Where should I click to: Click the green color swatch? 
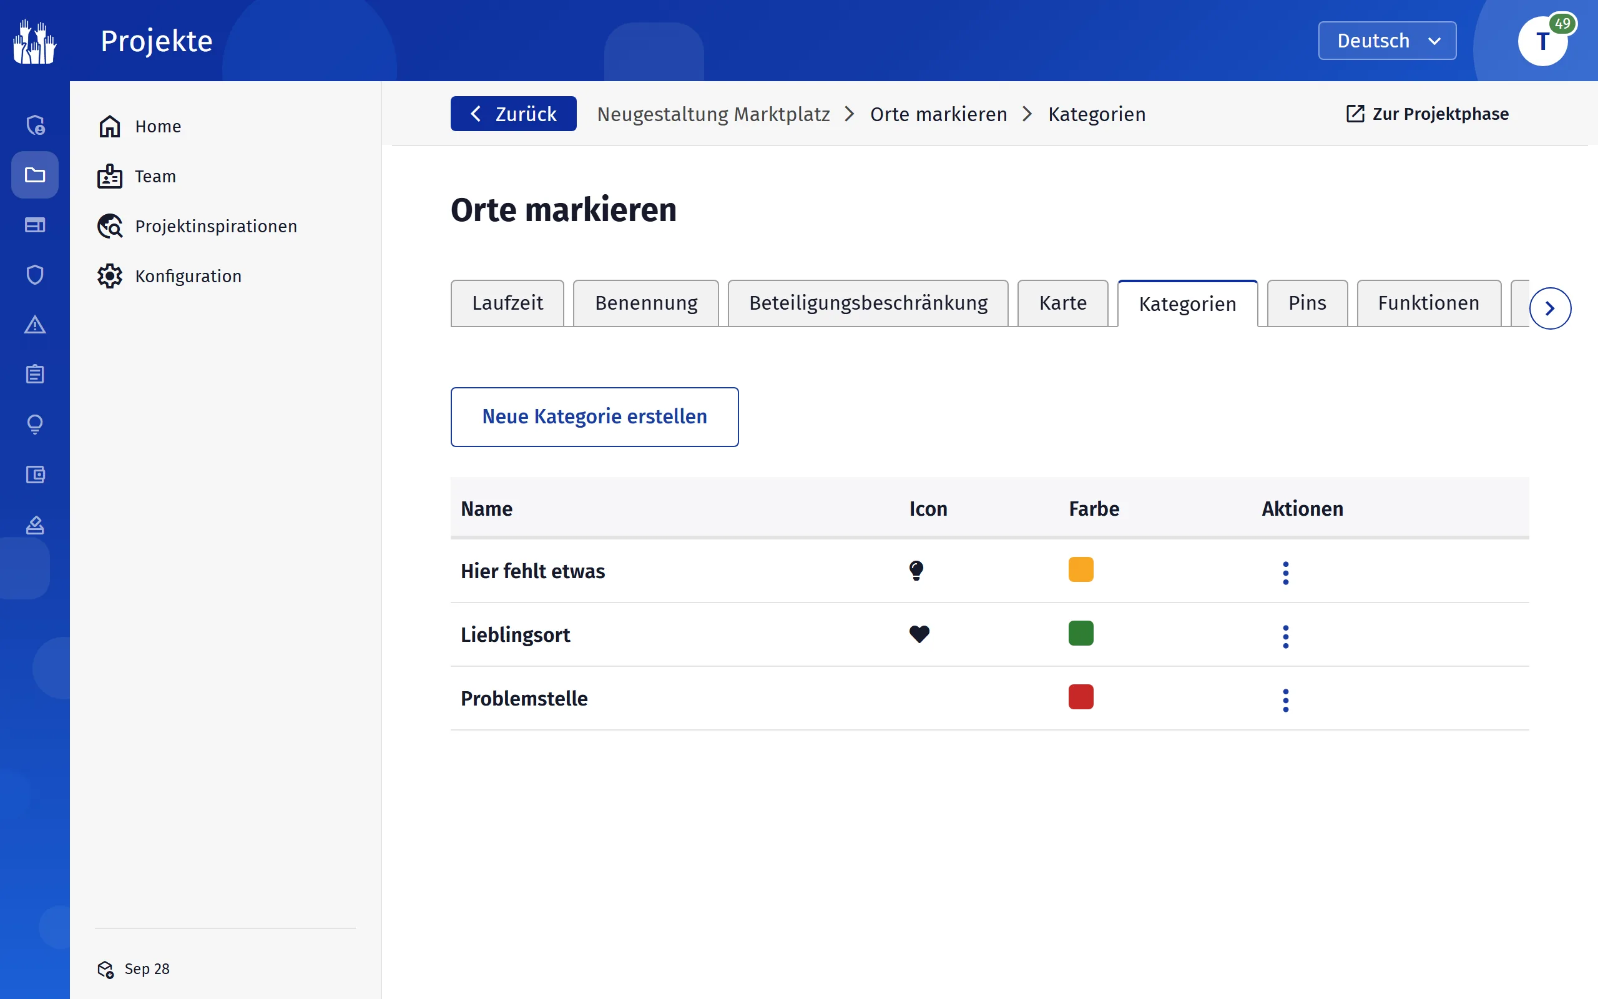coord(1081,633)
